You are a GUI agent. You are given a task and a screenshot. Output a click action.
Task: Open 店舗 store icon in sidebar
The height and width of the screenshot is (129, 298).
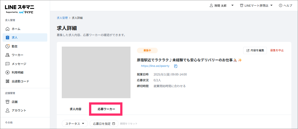pyautogui.click(x=8, y=102)
